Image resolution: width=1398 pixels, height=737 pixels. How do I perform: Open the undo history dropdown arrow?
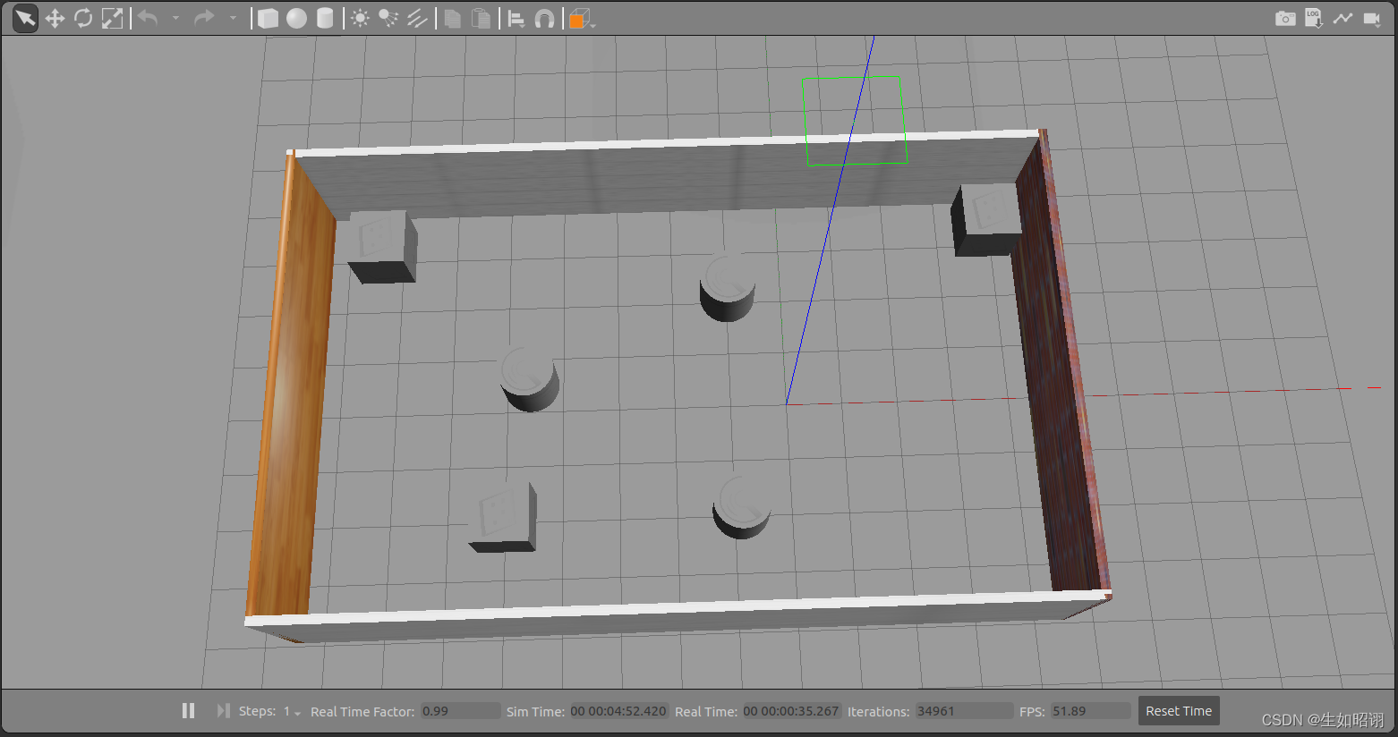175,18
